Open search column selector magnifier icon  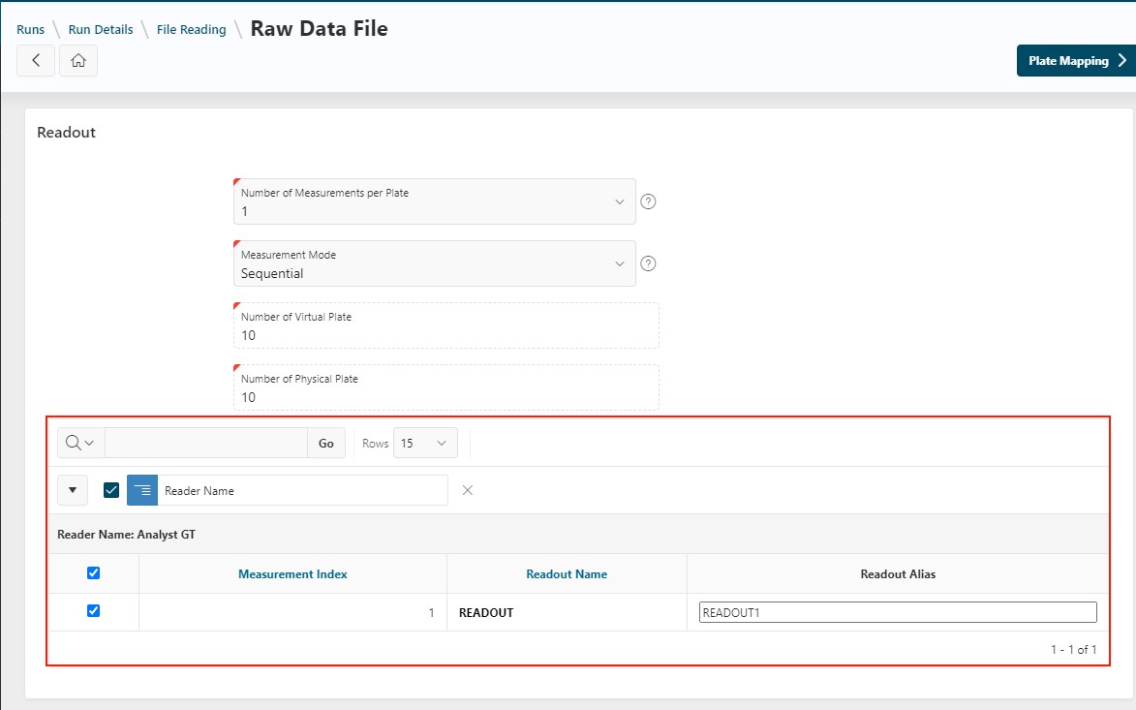pyautogui.click(x=80, y=443)
